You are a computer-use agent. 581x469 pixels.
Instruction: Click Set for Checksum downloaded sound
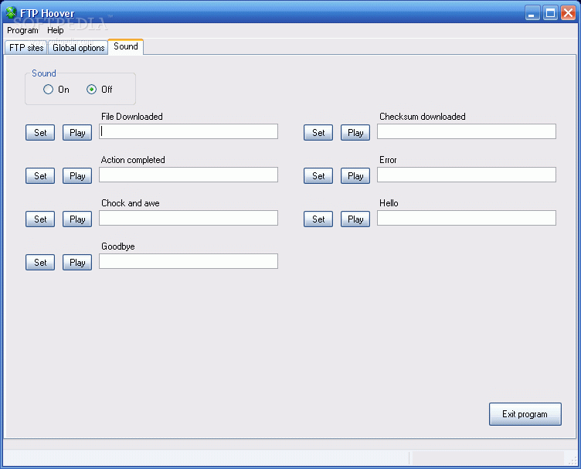click(x=318, y=133)
